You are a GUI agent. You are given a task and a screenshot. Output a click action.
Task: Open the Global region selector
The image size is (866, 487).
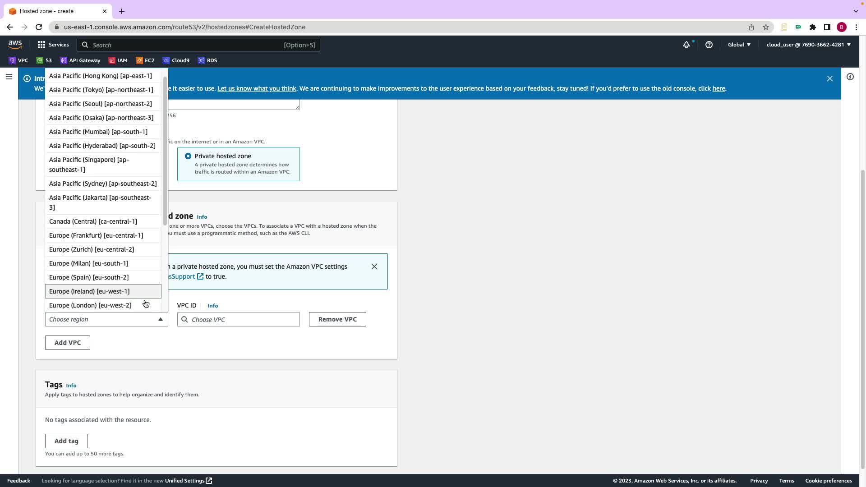pyautogui.click(x=739, y=45)
